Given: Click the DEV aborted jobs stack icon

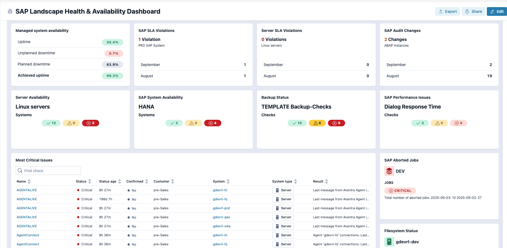Looking at the screenshot, I should [389, 171].
